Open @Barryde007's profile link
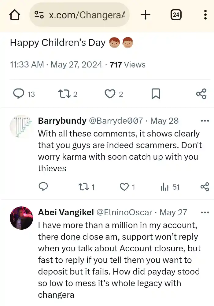Viewport: 214px width, 306px height. (x=116, y=121)
